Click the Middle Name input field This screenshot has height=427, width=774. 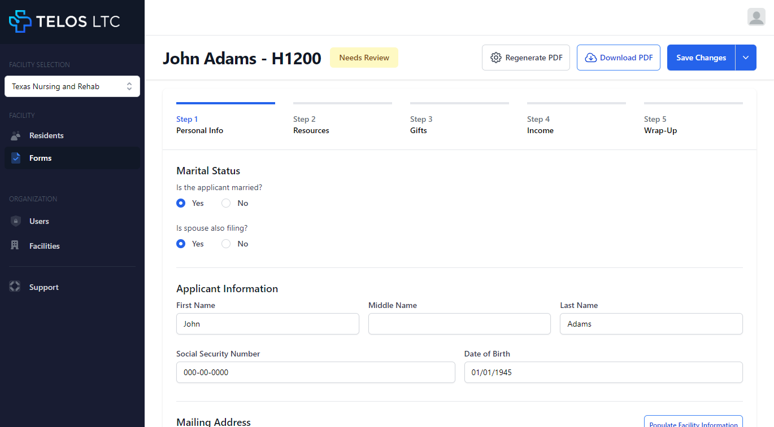tap(459, 324)
